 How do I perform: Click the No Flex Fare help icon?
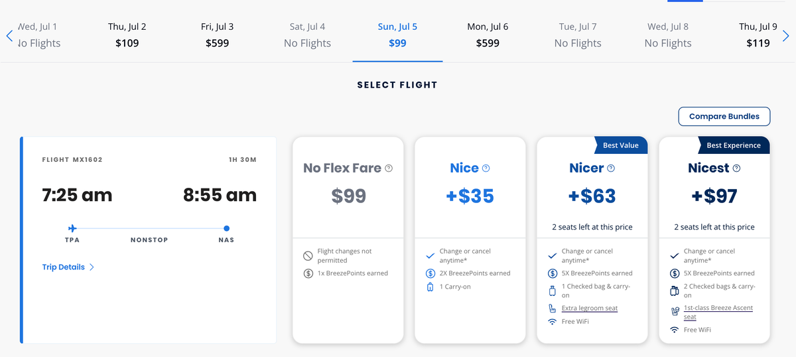[389, 169]
